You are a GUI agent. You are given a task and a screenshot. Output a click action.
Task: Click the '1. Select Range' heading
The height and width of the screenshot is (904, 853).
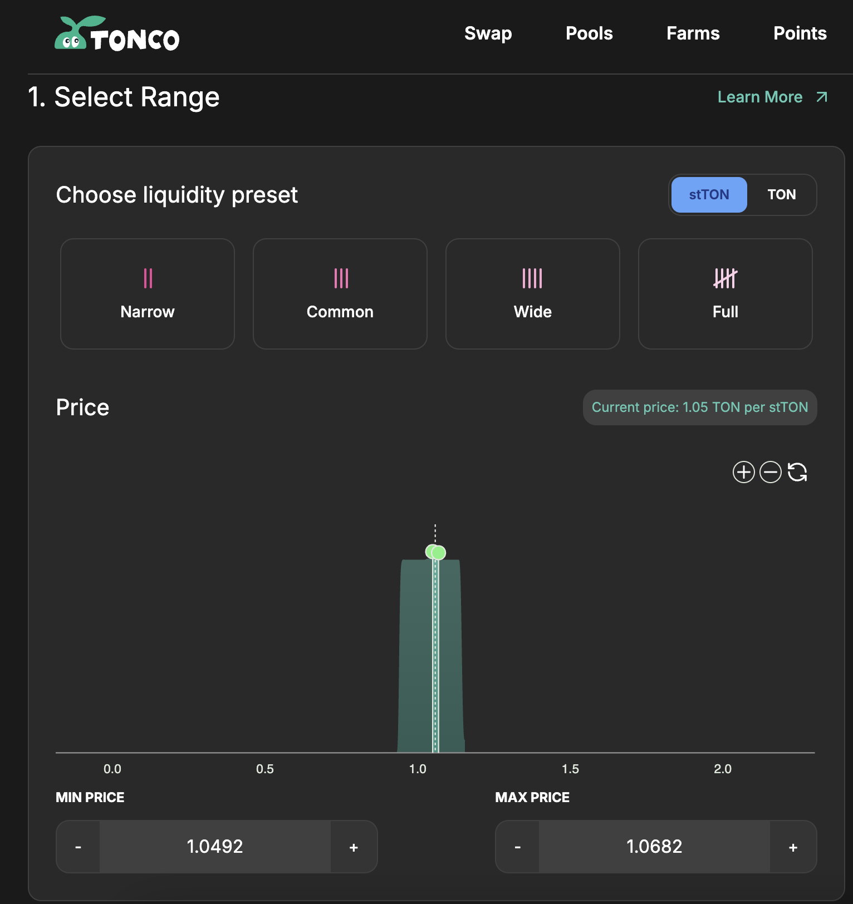(x=124, y=97)
